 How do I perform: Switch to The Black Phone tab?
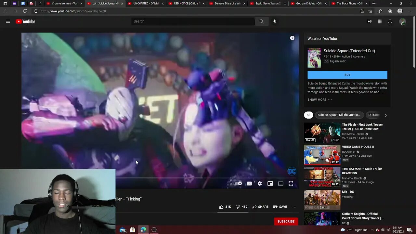(x=349, y=4)
